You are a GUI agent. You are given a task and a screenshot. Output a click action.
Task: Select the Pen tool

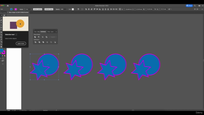(1, 20)
